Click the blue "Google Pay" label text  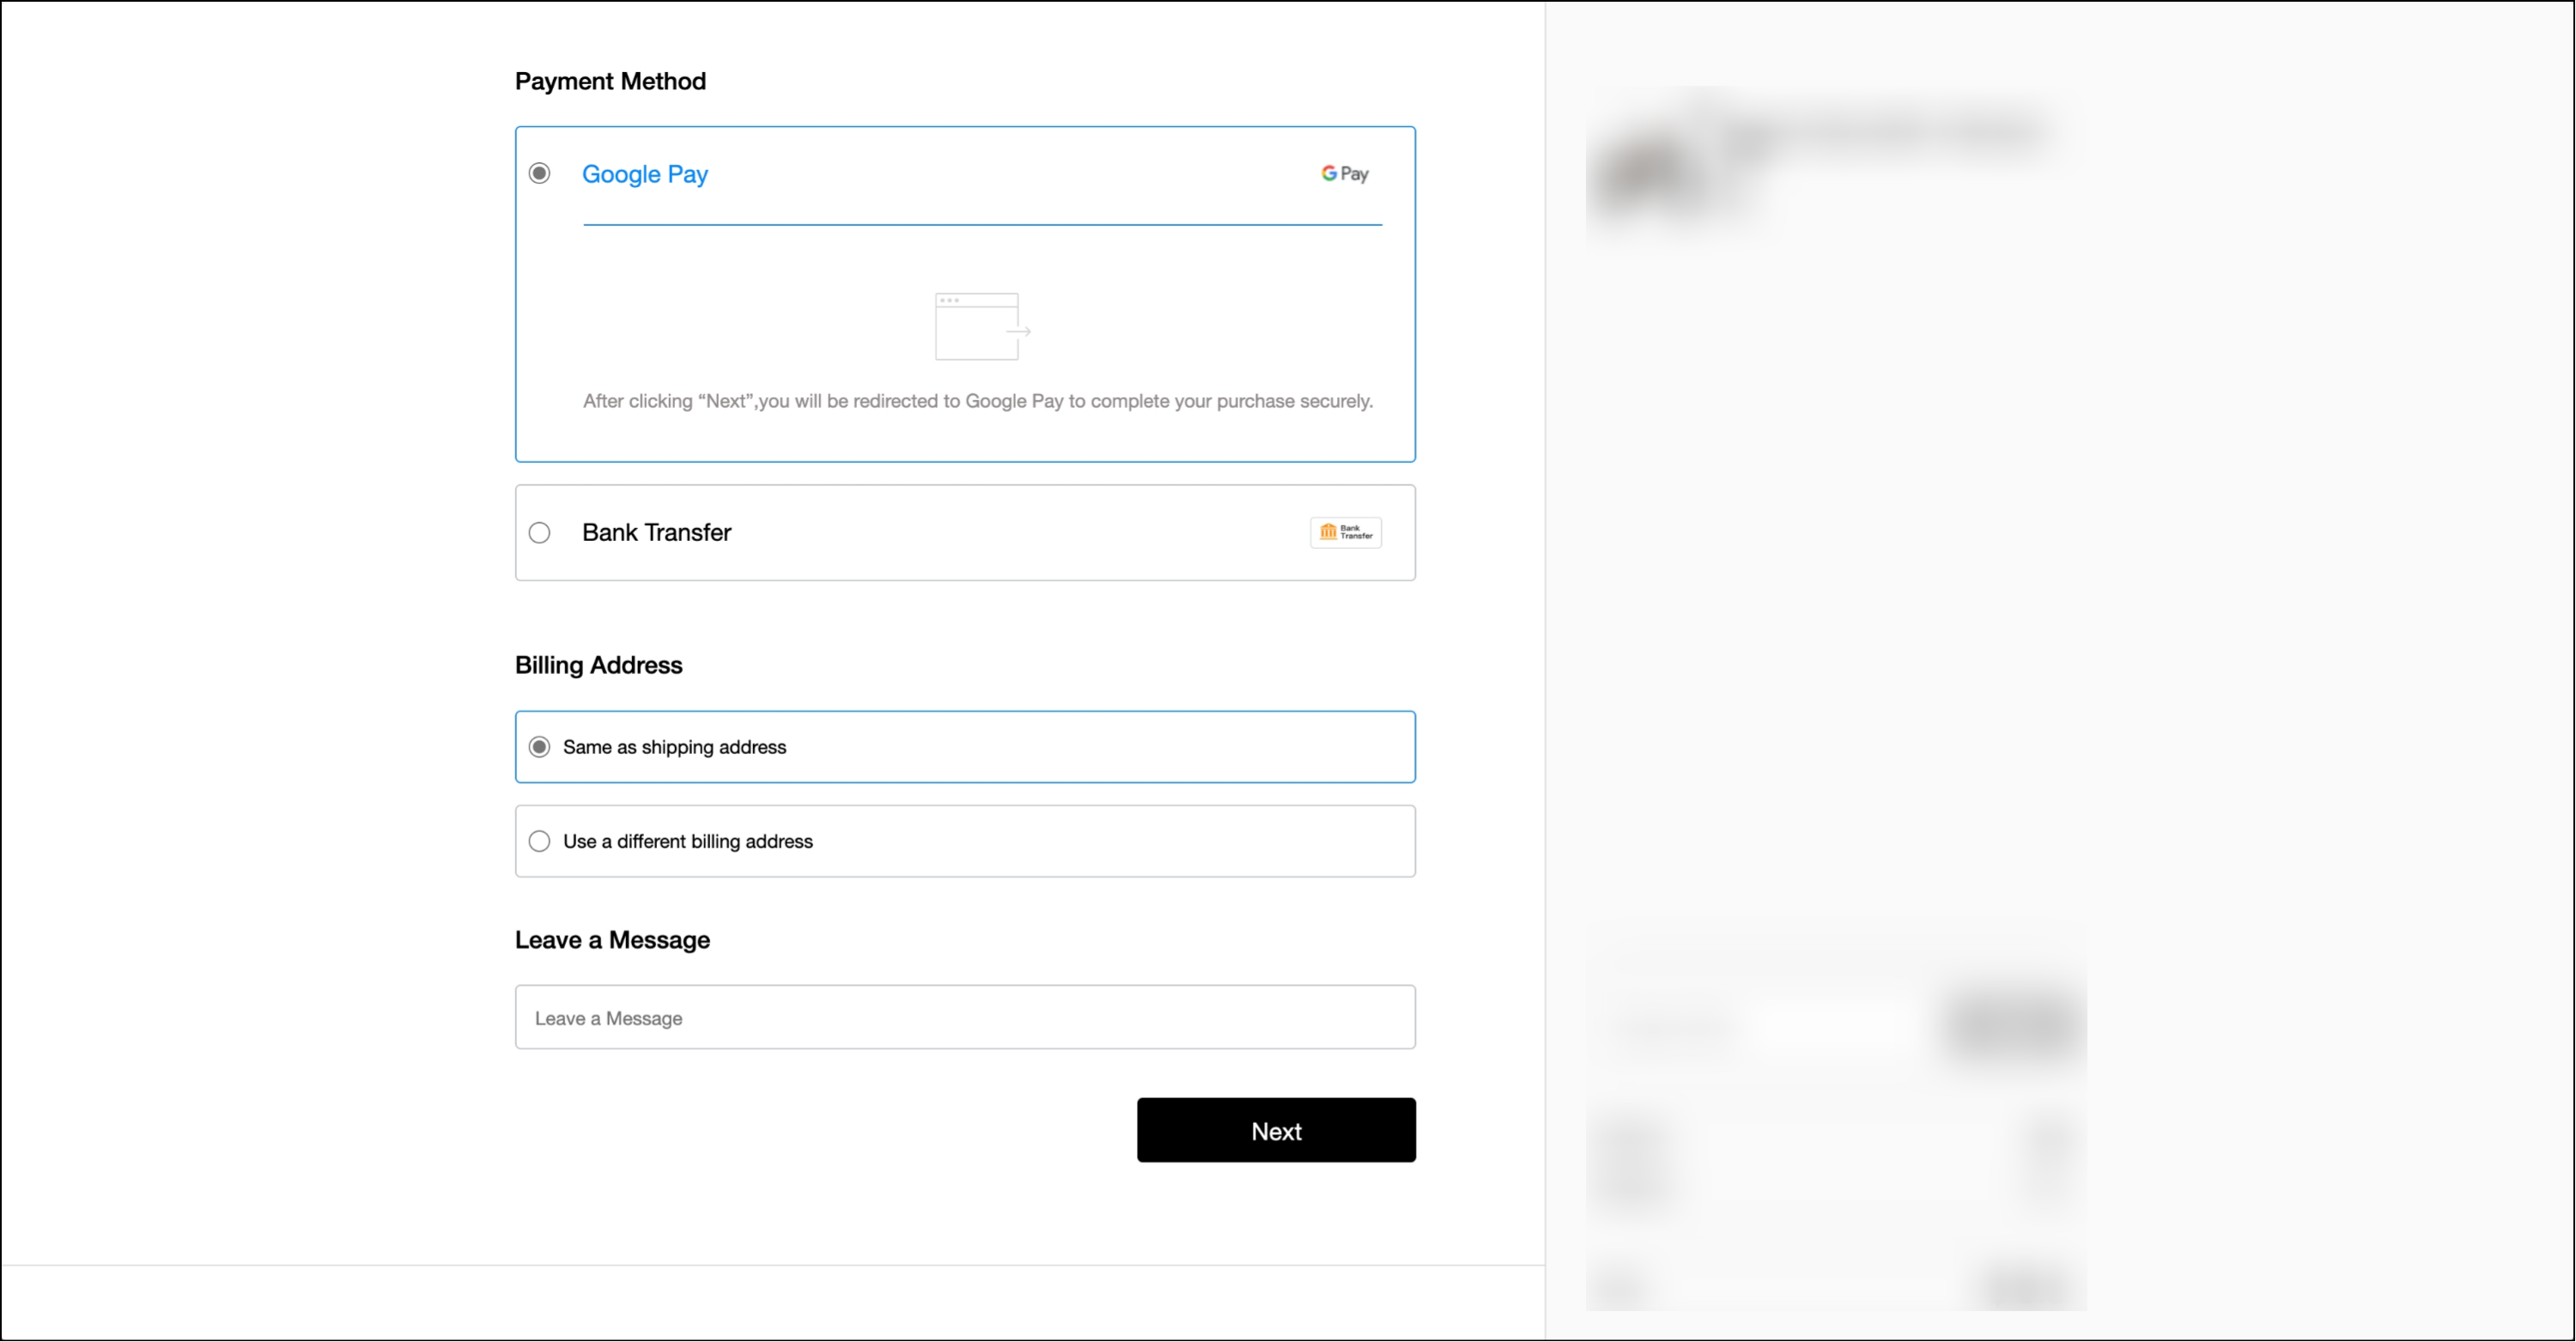[x=644, y=174]
